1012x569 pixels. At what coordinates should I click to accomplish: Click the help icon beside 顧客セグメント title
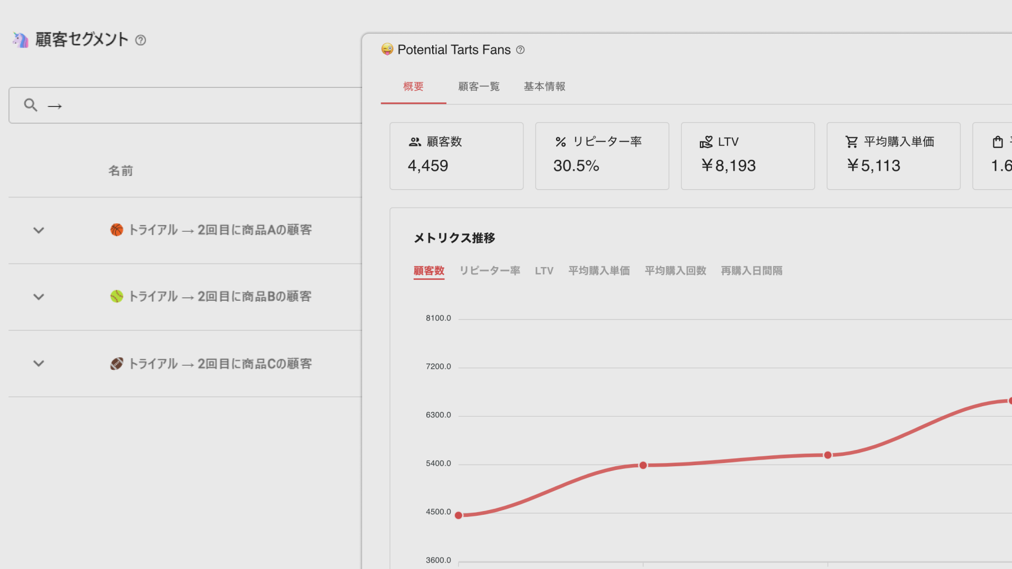click(x=140, y=40)
